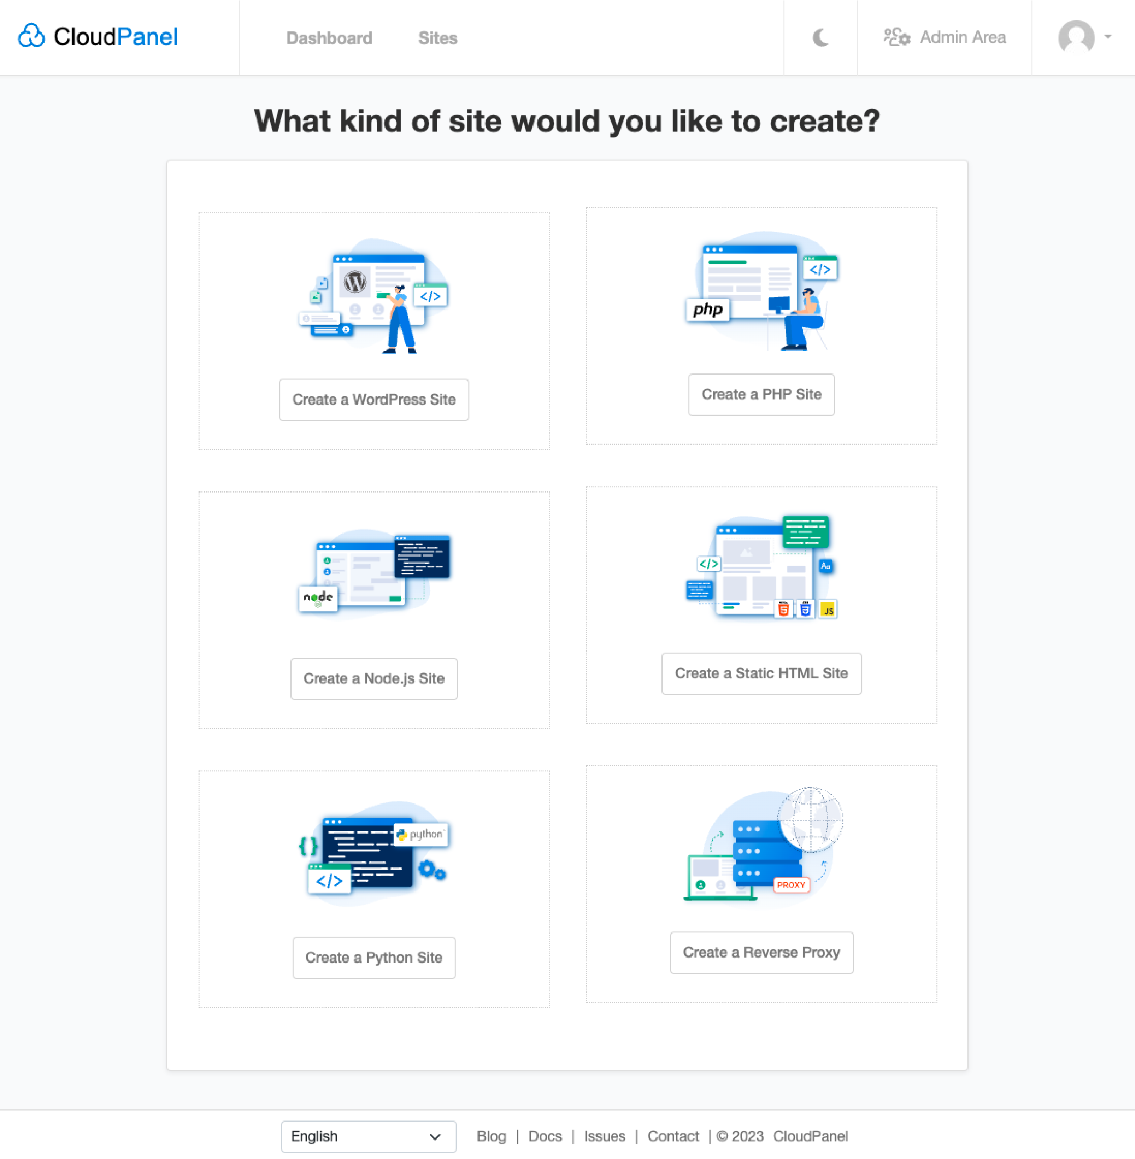
Task: Click the Create a WordPress Site button
Action: (x=374, y=399)
